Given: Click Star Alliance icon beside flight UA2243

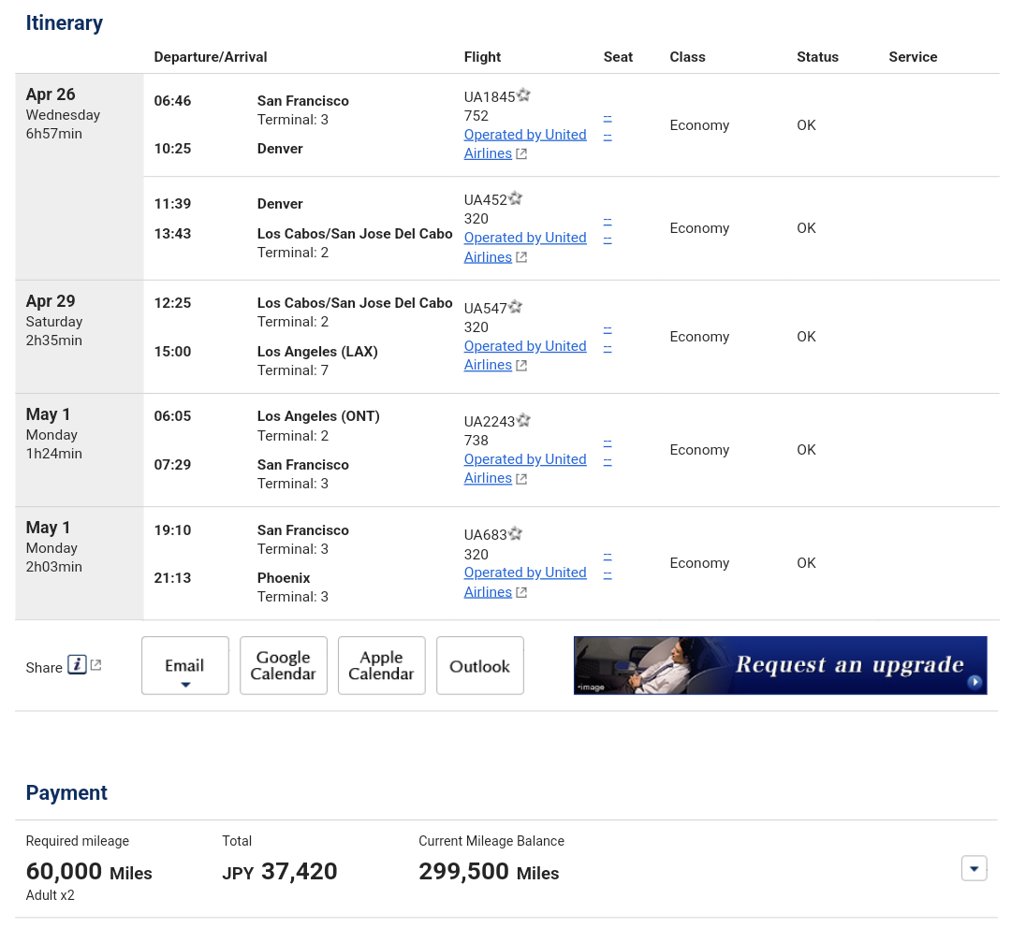Looking at the screenshot, I should pos(524,421).
